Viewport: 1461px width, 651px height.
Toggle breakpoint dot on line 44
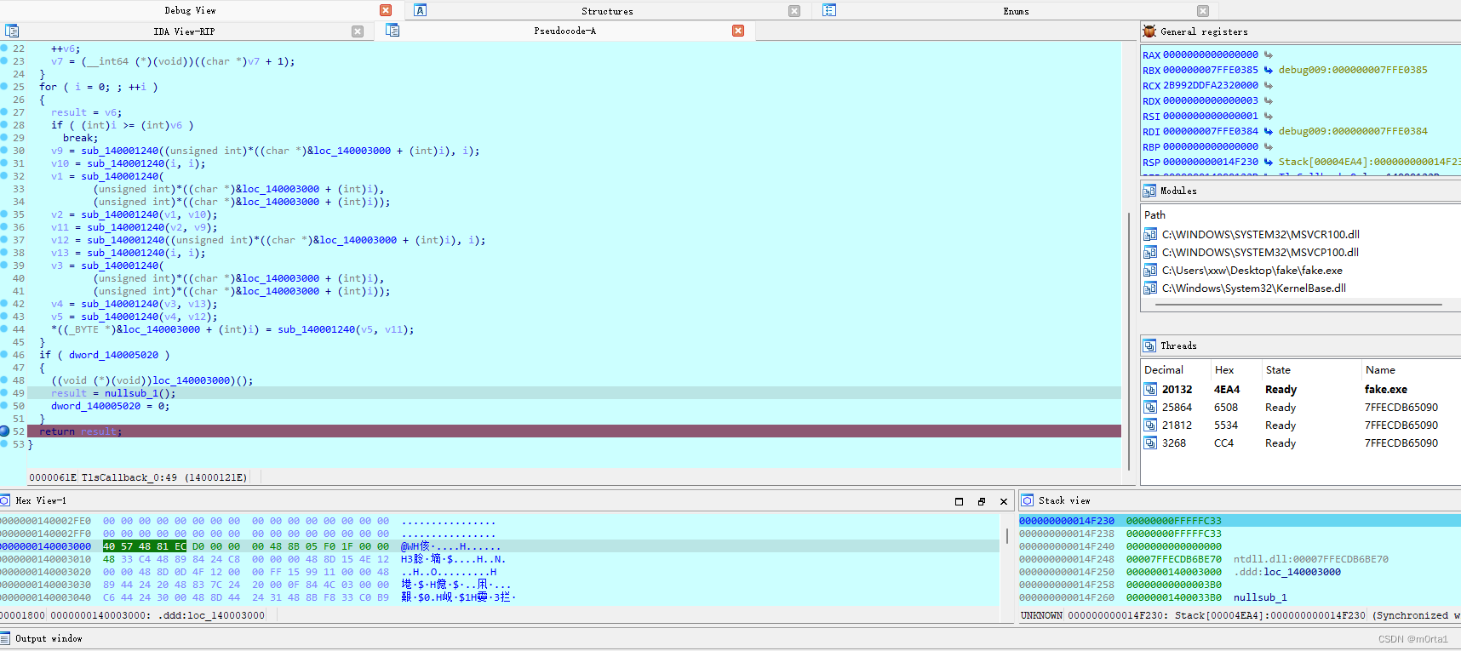(x=4, y=329)
